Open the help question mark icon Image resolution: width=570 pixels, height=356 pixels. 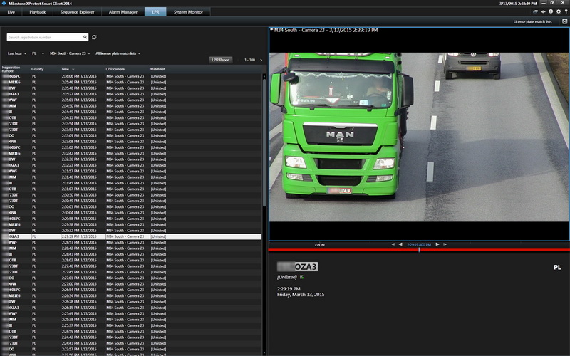point(550,12)
